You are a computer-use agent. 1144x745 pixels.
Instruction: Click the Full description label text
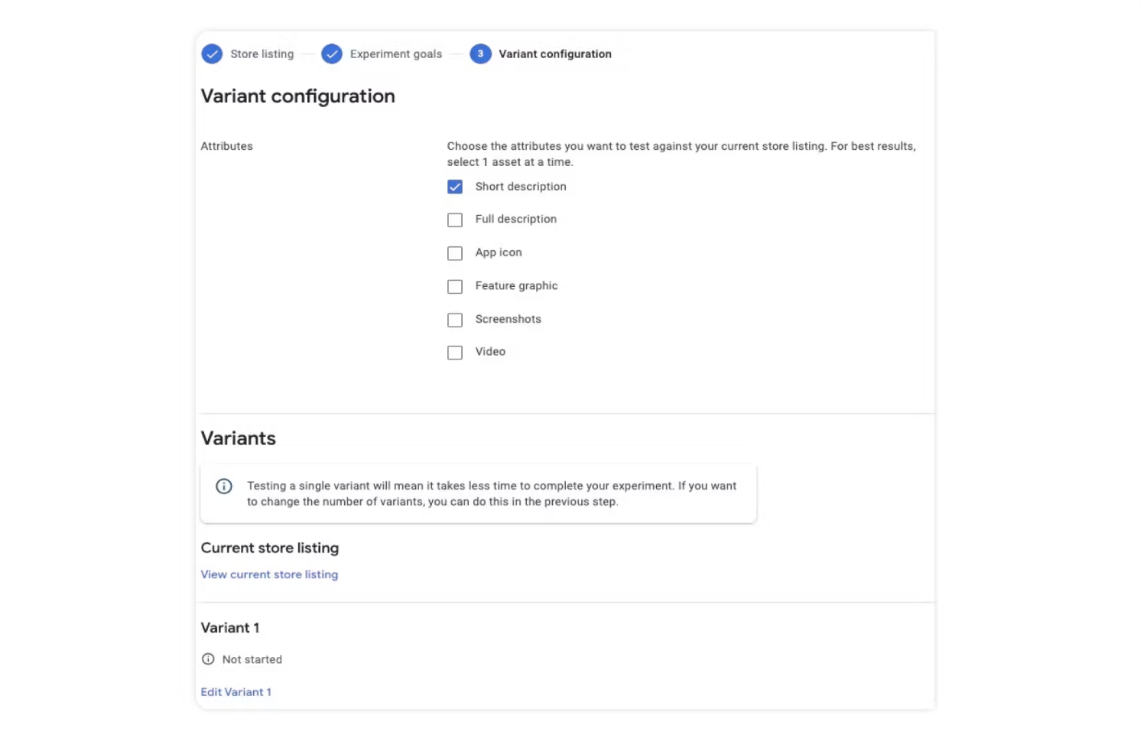pyautogui.click(x=515, y=220)
